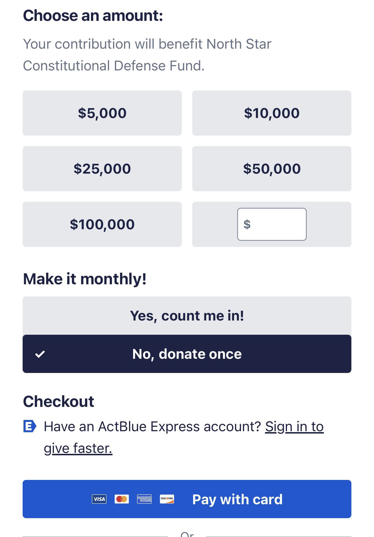Viewport: 374px width, 537px height.
Task: Pick the $25,000 contribution amount
Action: (102, 169)
